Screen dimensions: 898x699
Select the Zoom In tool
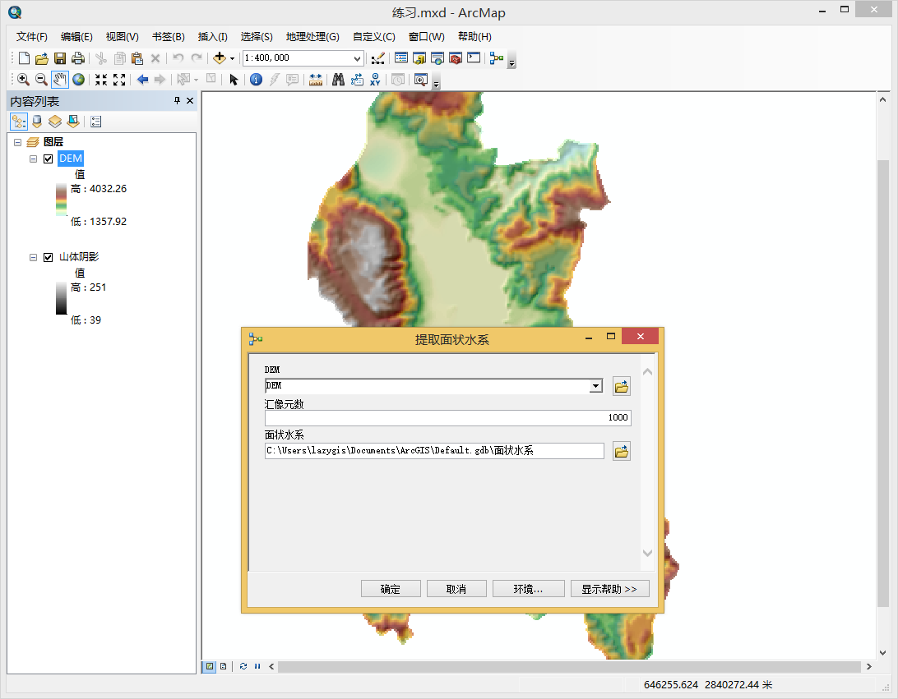pyautogui.click(x=24, y=80)
